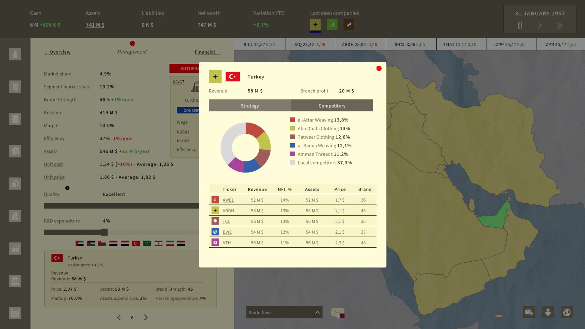Open the profile panel in the left sidebar
585x329 pixels.
(x=15, y=55)
